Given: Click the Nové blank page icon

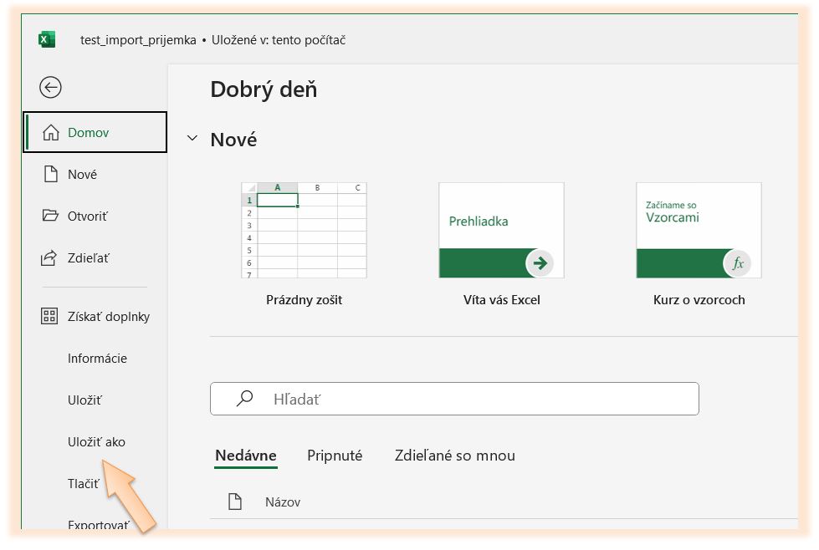Looking at the screenshot, I should tap(51, 175).
